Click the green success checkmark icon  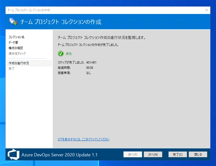[x=60, y=54]
